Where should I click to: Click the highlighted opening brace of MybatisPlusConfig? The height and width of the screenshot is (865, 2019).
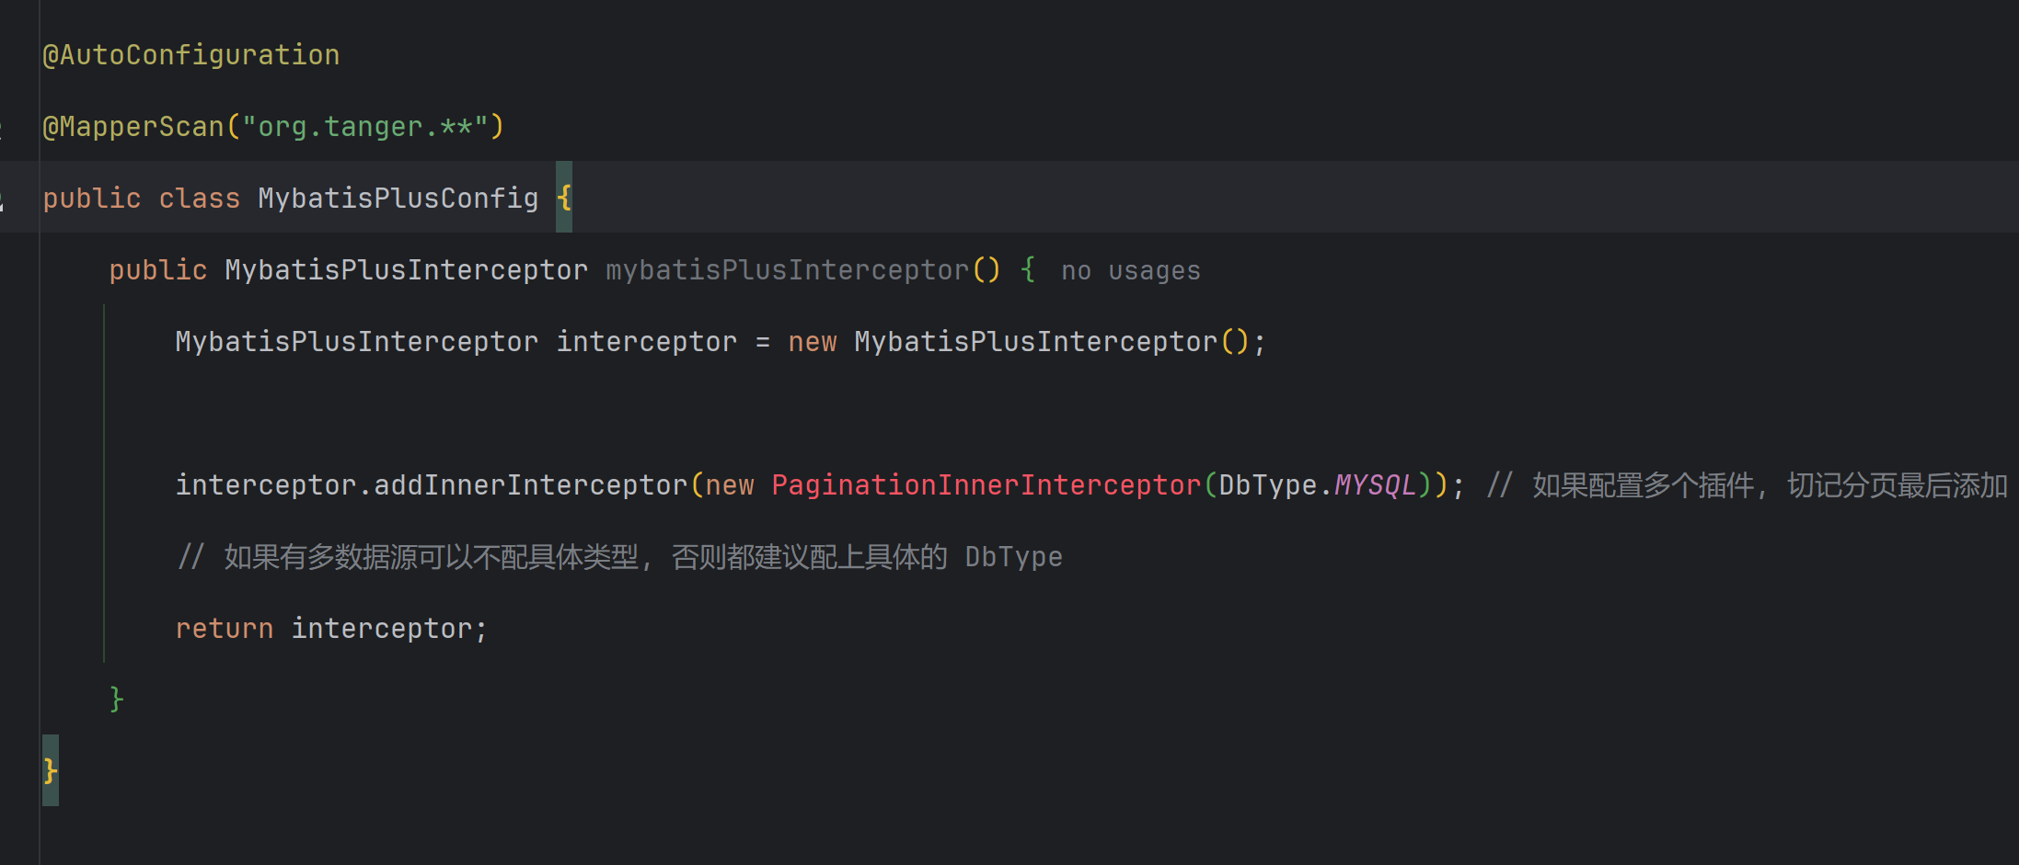point(564,197)
